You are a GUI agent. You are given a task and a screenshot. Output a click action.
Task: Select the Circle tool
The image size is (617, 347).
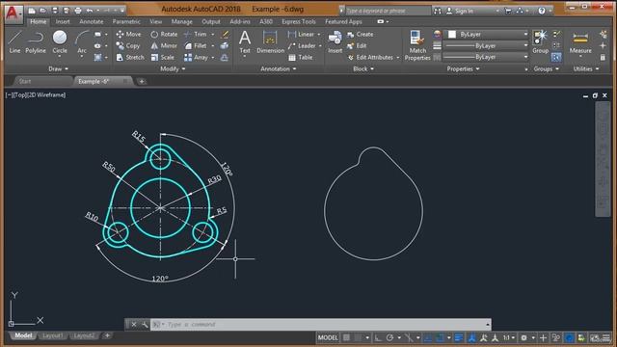tap(60, 42)
